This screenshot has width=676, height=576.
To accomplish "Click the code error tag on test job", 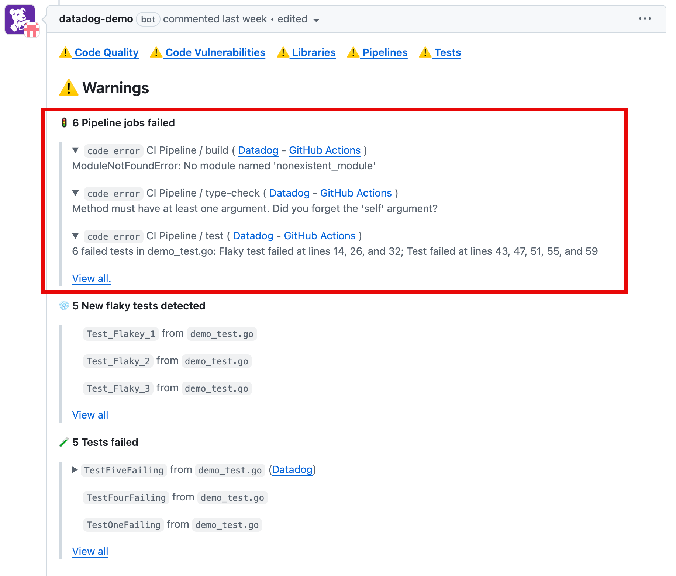I will pyautogui.click(x=114, y=236).
